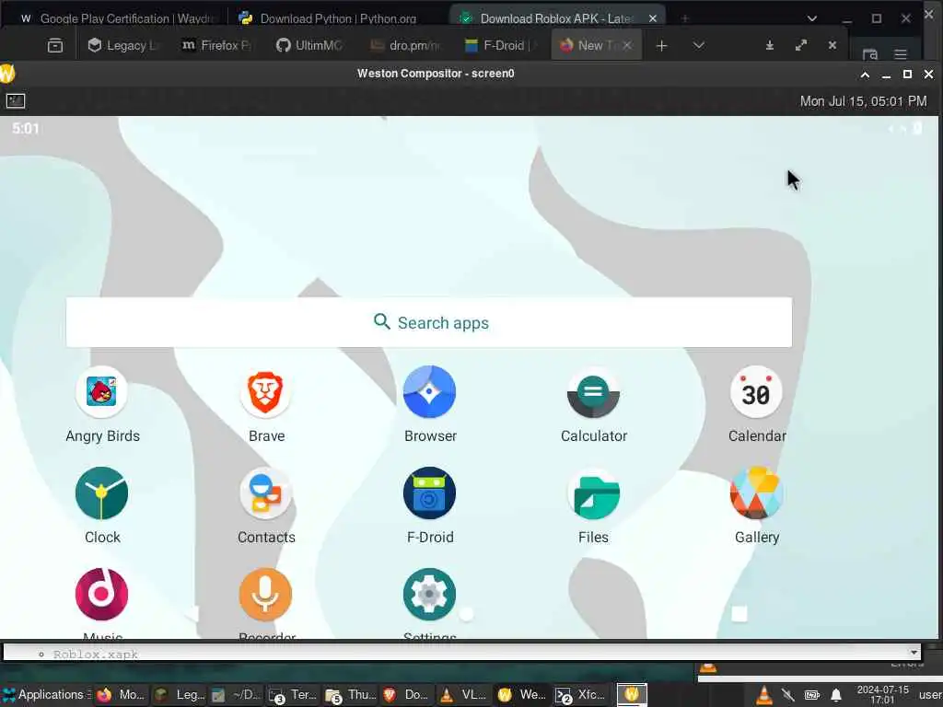Switch to Google Play Certification tab
943x707 pixels.
tap(116, 18)
